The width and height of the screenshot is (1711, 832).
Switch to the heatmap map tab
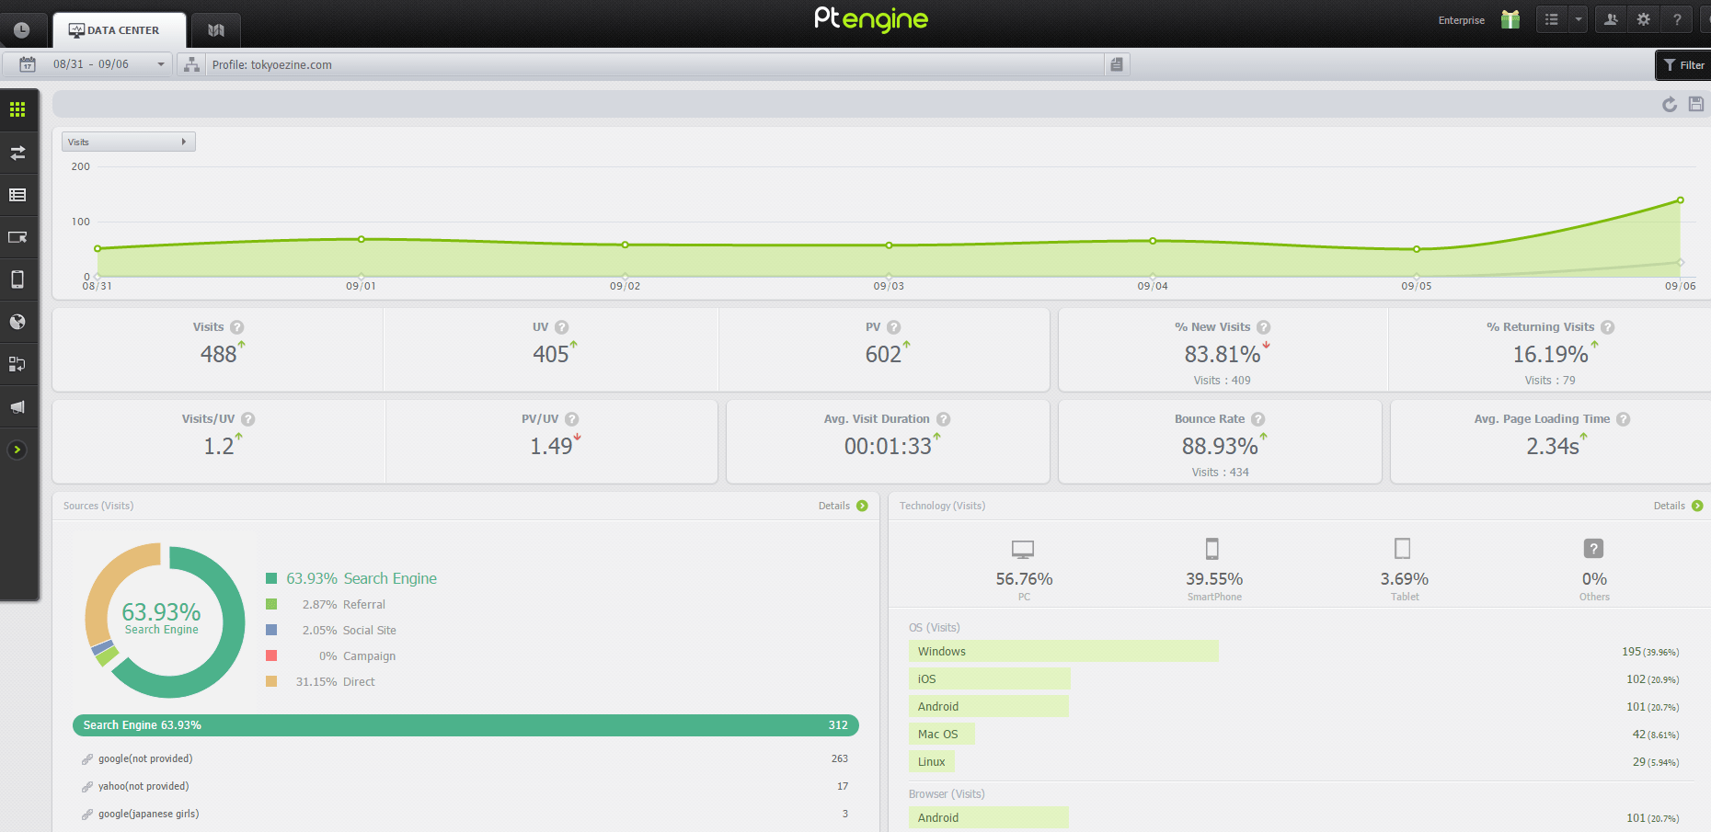coord(216,30)
